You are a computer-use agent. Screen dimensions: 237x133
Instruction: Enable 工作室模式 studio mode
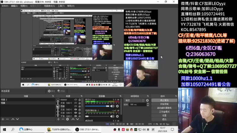point(164,112)
